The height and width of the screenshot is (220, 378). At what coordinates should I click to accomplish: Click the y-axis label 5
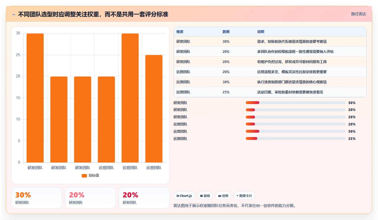point(19,141)
